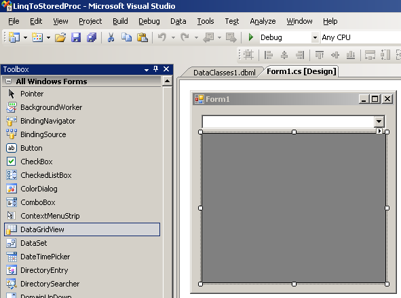Click the Paste clipboard icon

tap(142, 37)
